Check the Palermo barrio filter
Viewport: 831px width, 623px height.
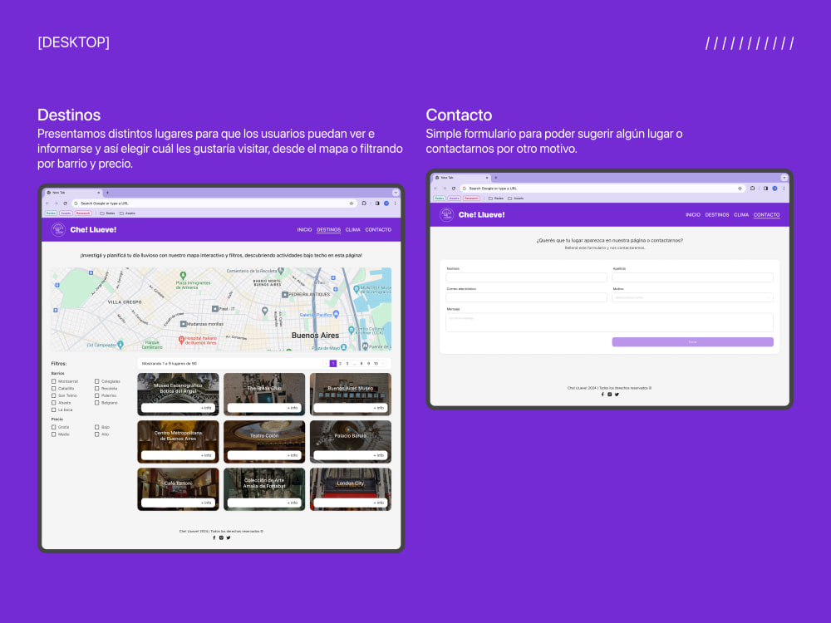pyautogui.click(x=97, y=395)
